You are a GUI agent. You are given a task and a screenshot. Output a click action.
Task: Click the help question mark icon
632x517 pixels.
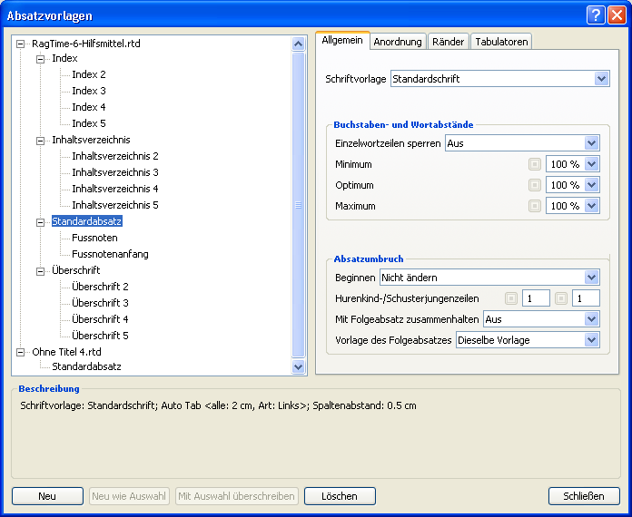tap(596, 15)
